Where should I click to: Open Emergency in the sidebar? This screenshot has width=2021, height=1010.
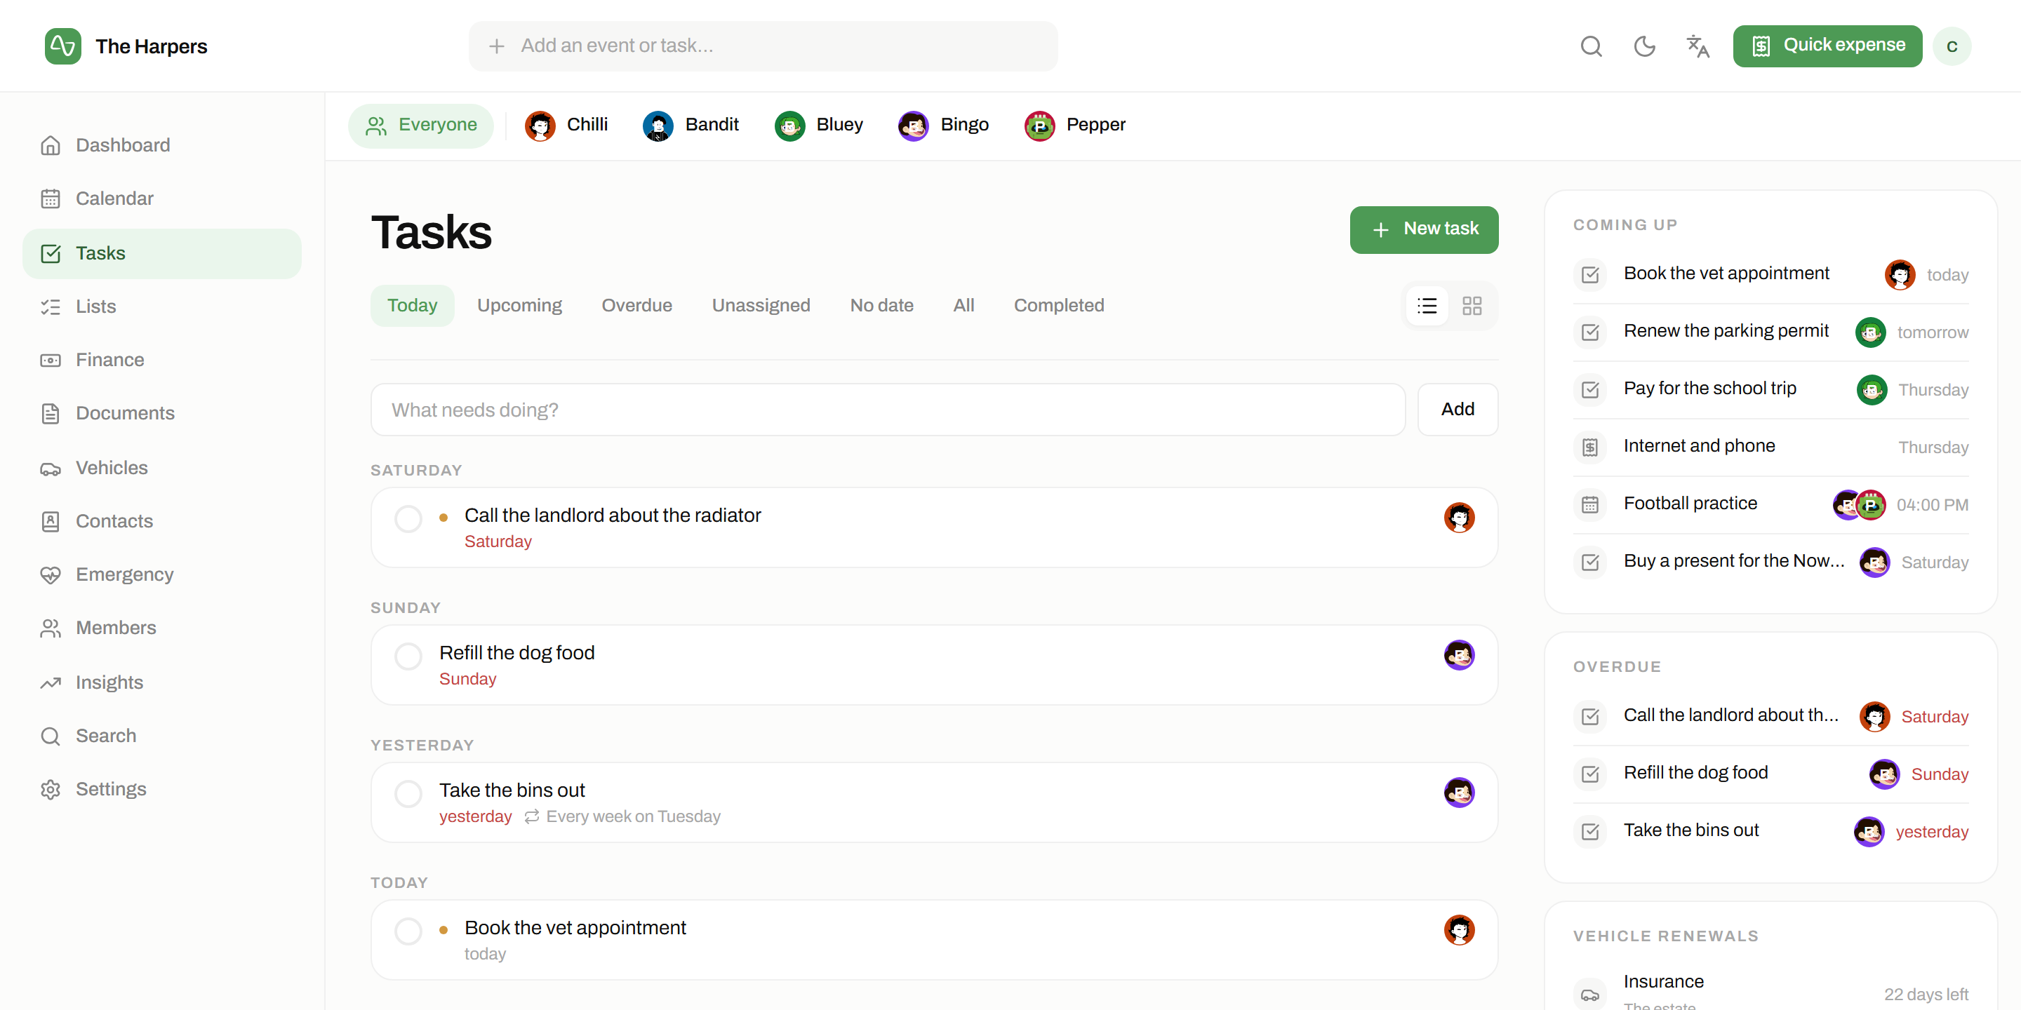(161, 575)
